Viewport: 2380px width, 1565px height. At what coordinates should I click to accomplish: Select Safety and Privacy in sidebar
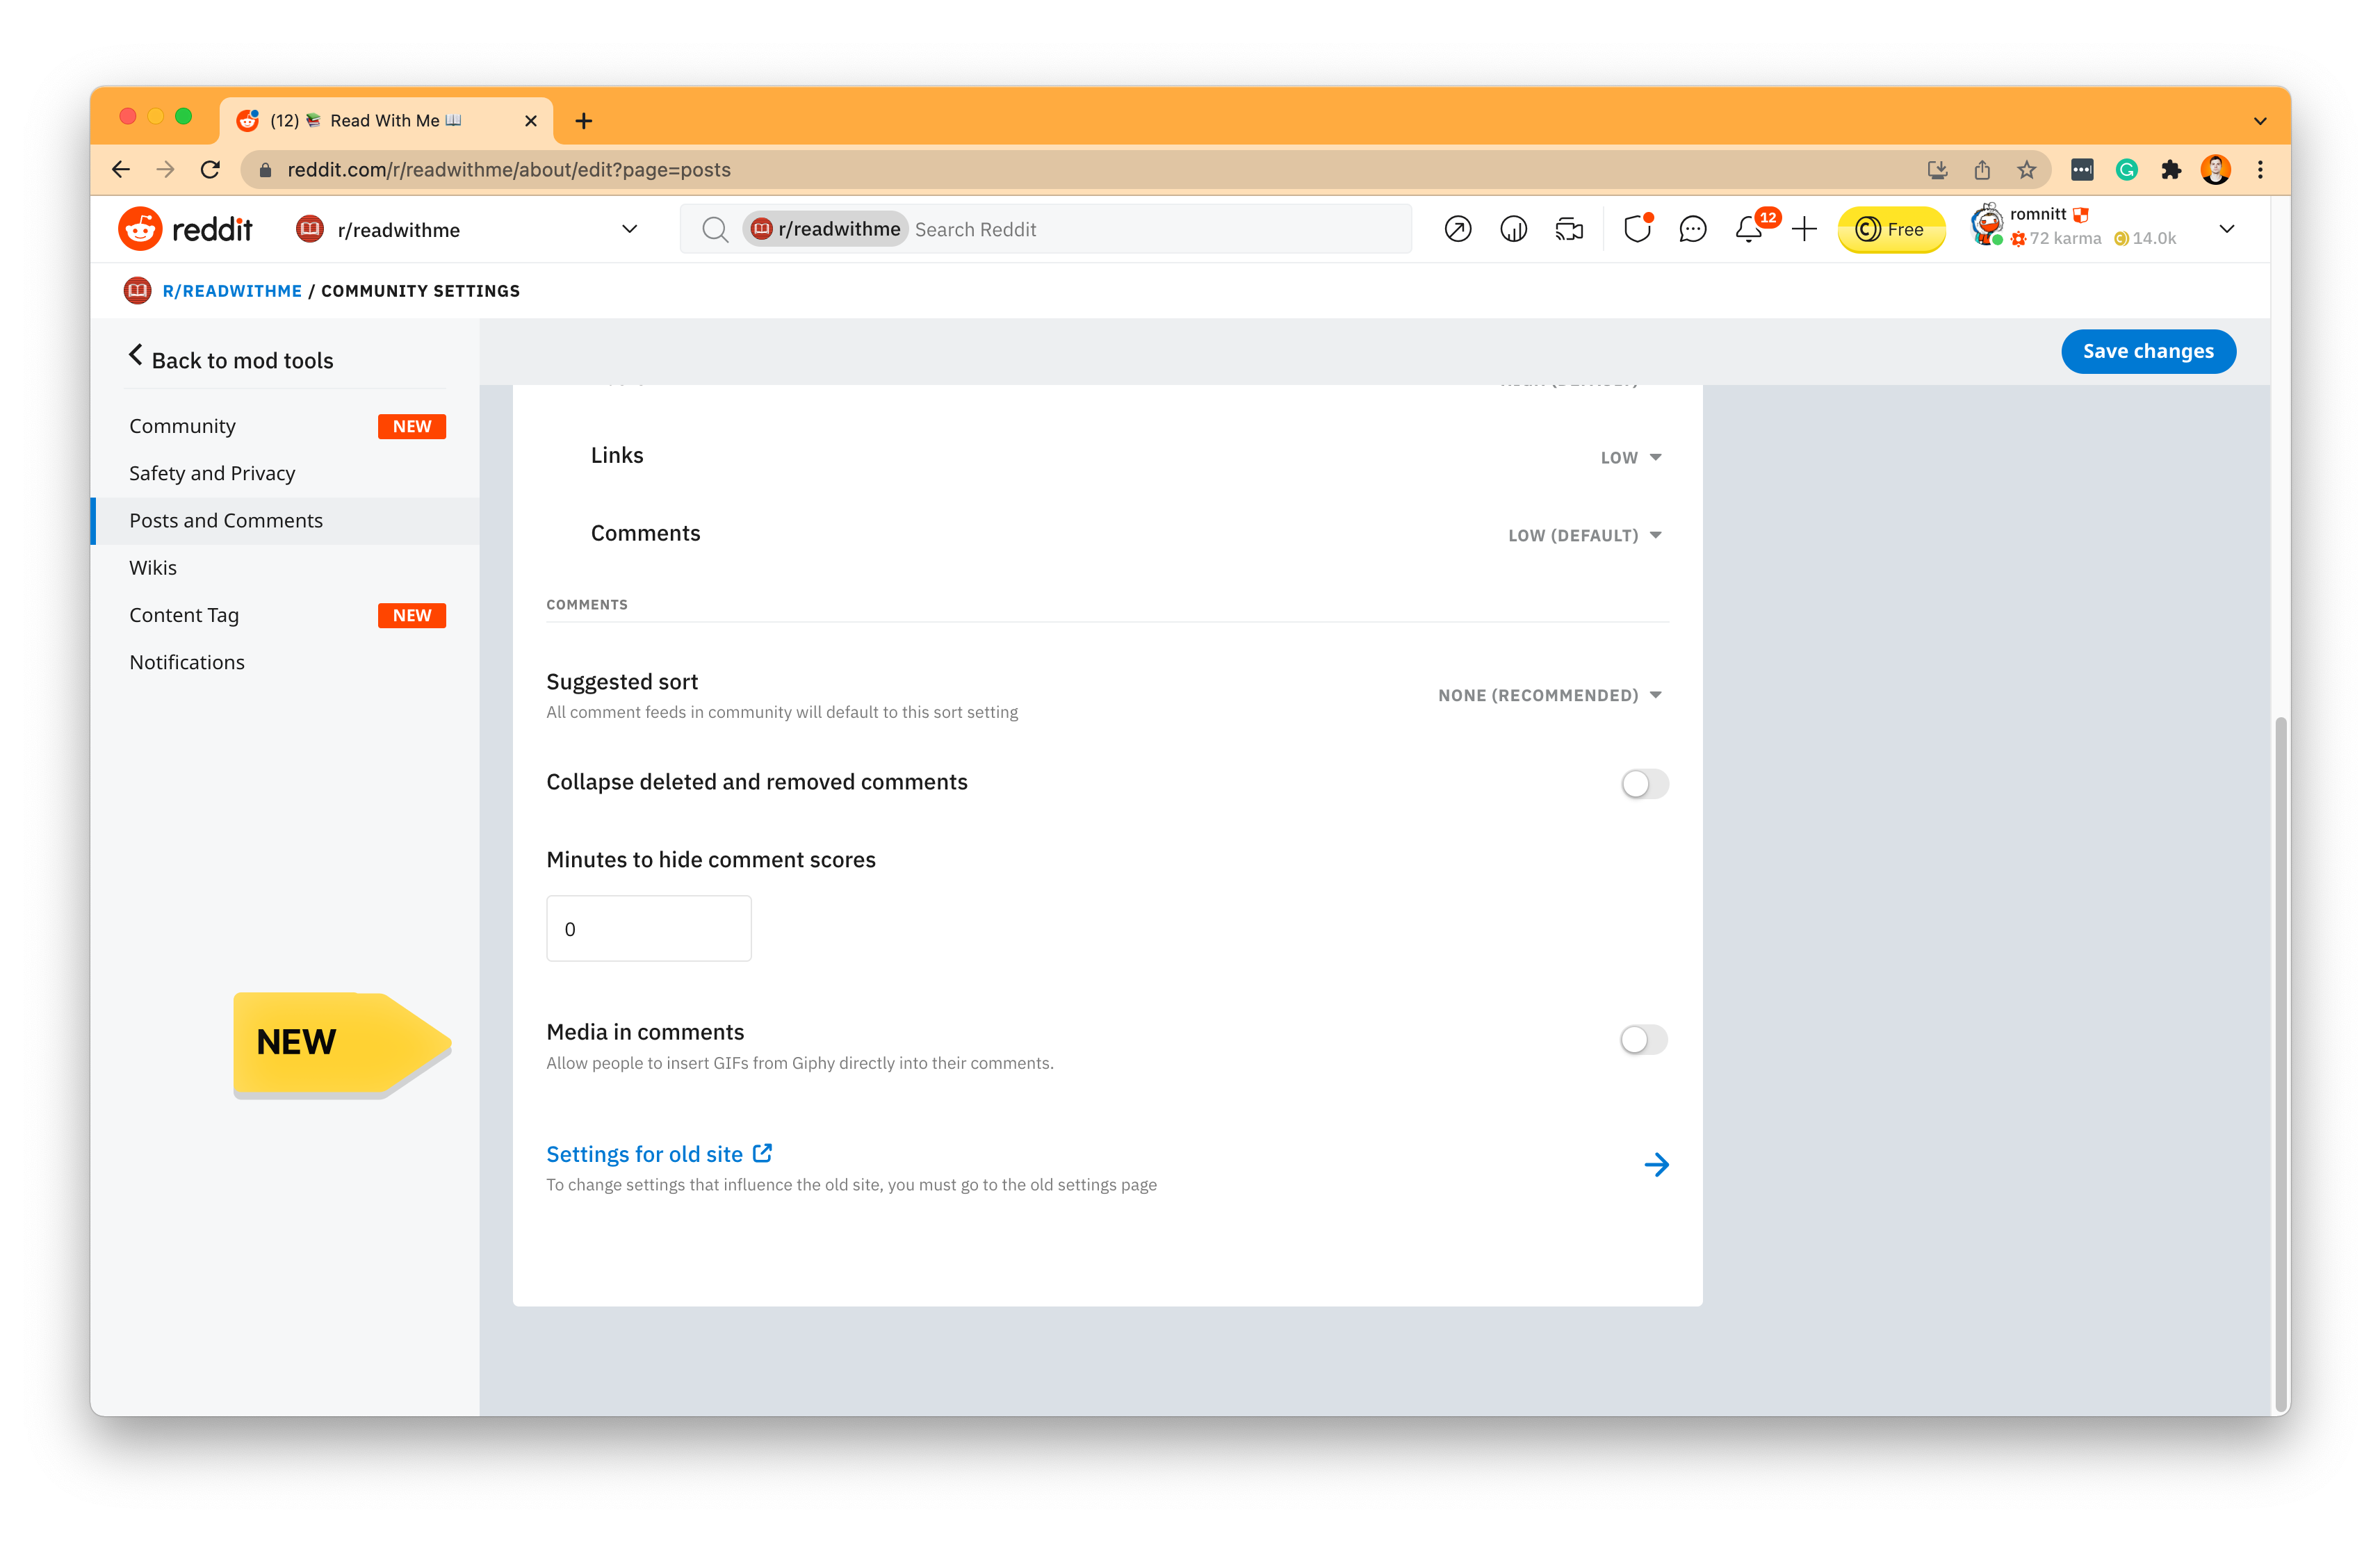tap(212, 474)
